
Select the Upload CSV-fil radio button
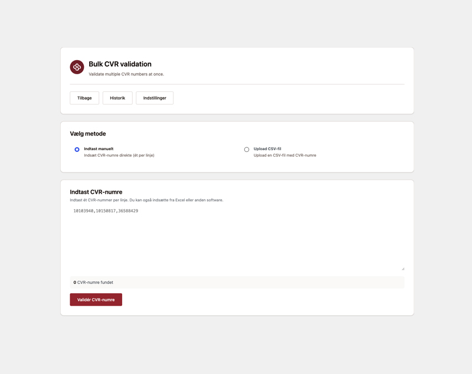coord(247,149)
